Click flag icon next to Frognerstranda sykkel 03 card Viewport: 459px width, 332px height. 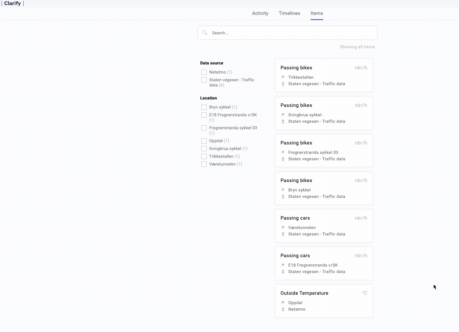coord(283,153)
